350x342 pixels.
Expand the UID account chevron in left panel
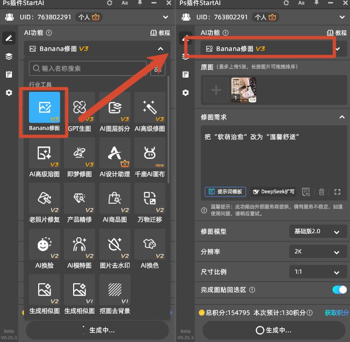coord(166,17)
